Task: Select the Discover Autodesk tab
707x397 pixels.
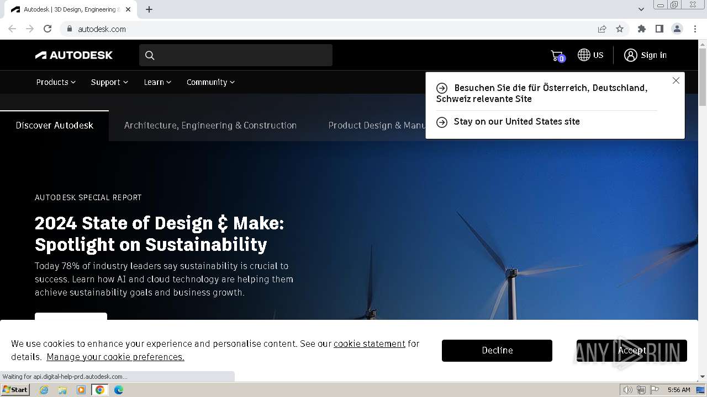Action: [54, 126]
